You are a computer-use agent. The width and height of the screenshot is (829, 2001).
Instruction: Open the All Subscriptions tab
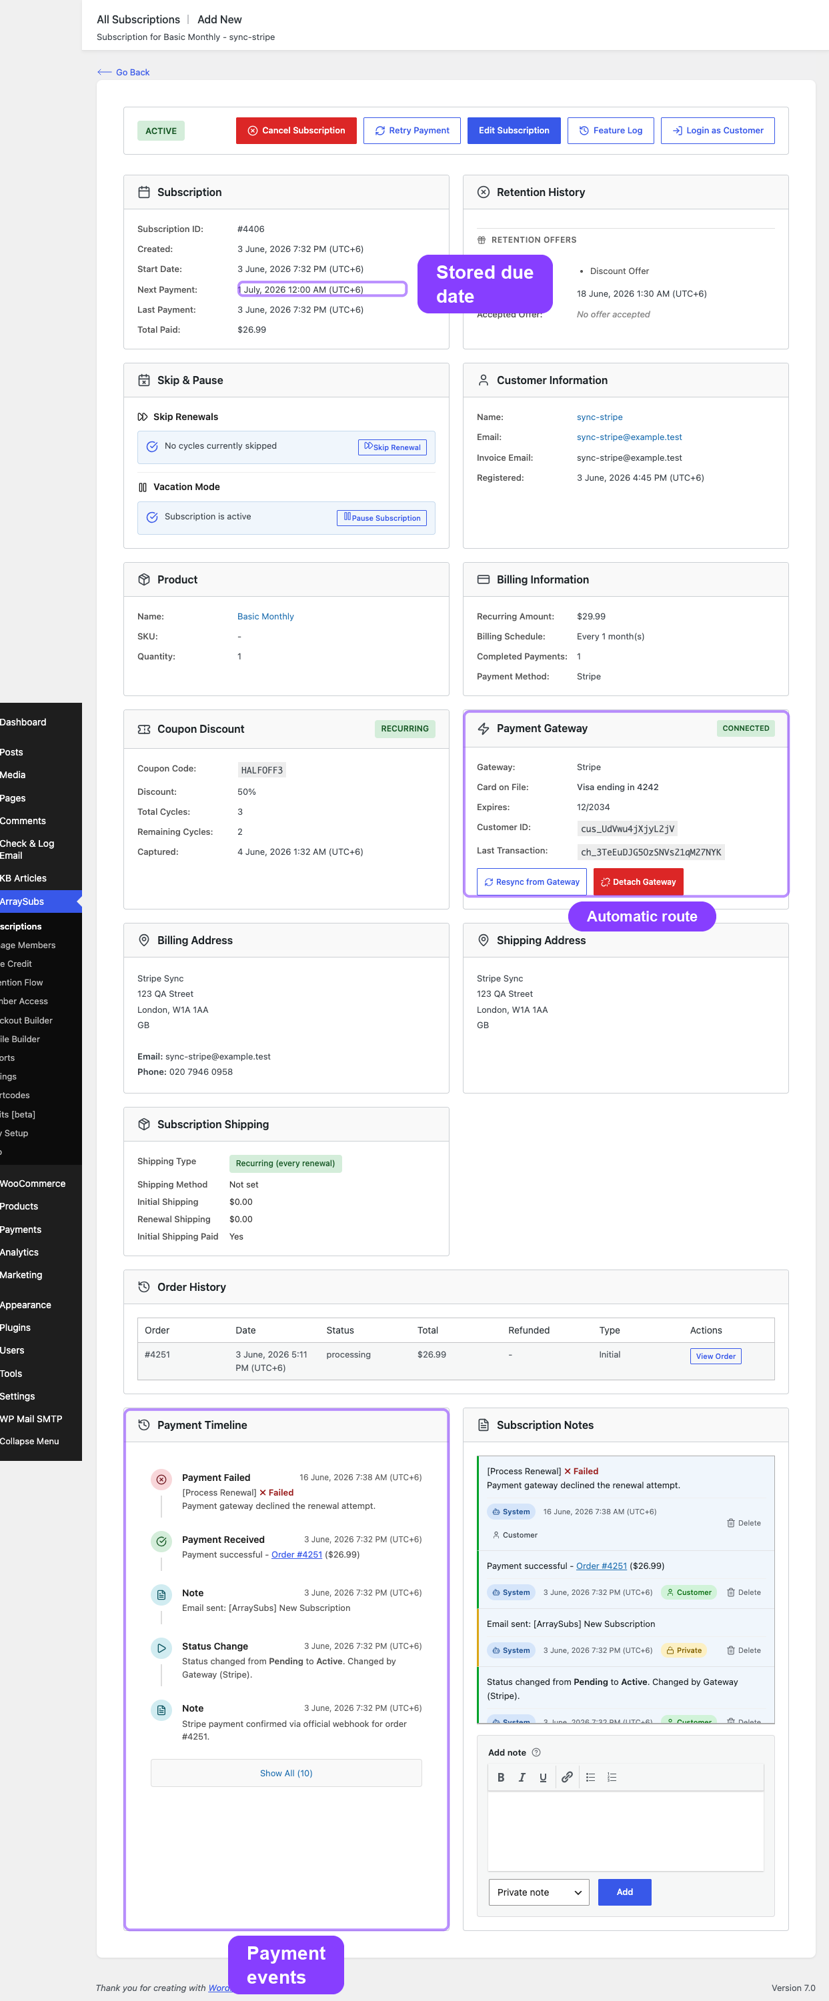point(138,19)
